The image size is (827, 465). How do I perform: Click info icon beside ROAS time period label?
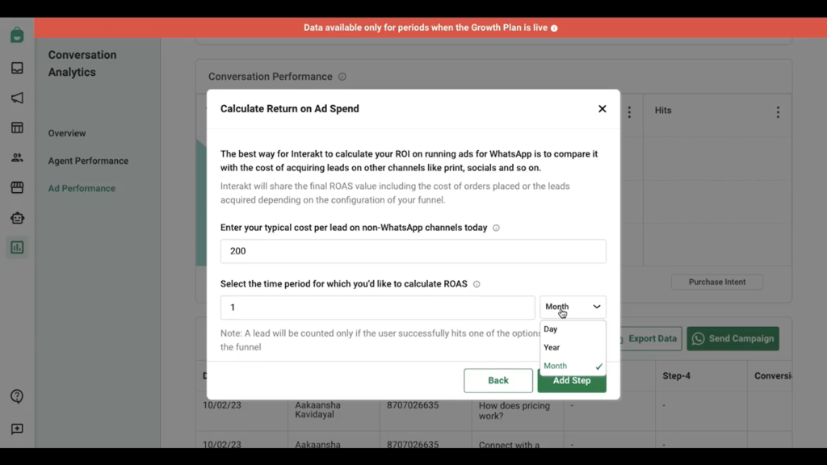[476, 284]
